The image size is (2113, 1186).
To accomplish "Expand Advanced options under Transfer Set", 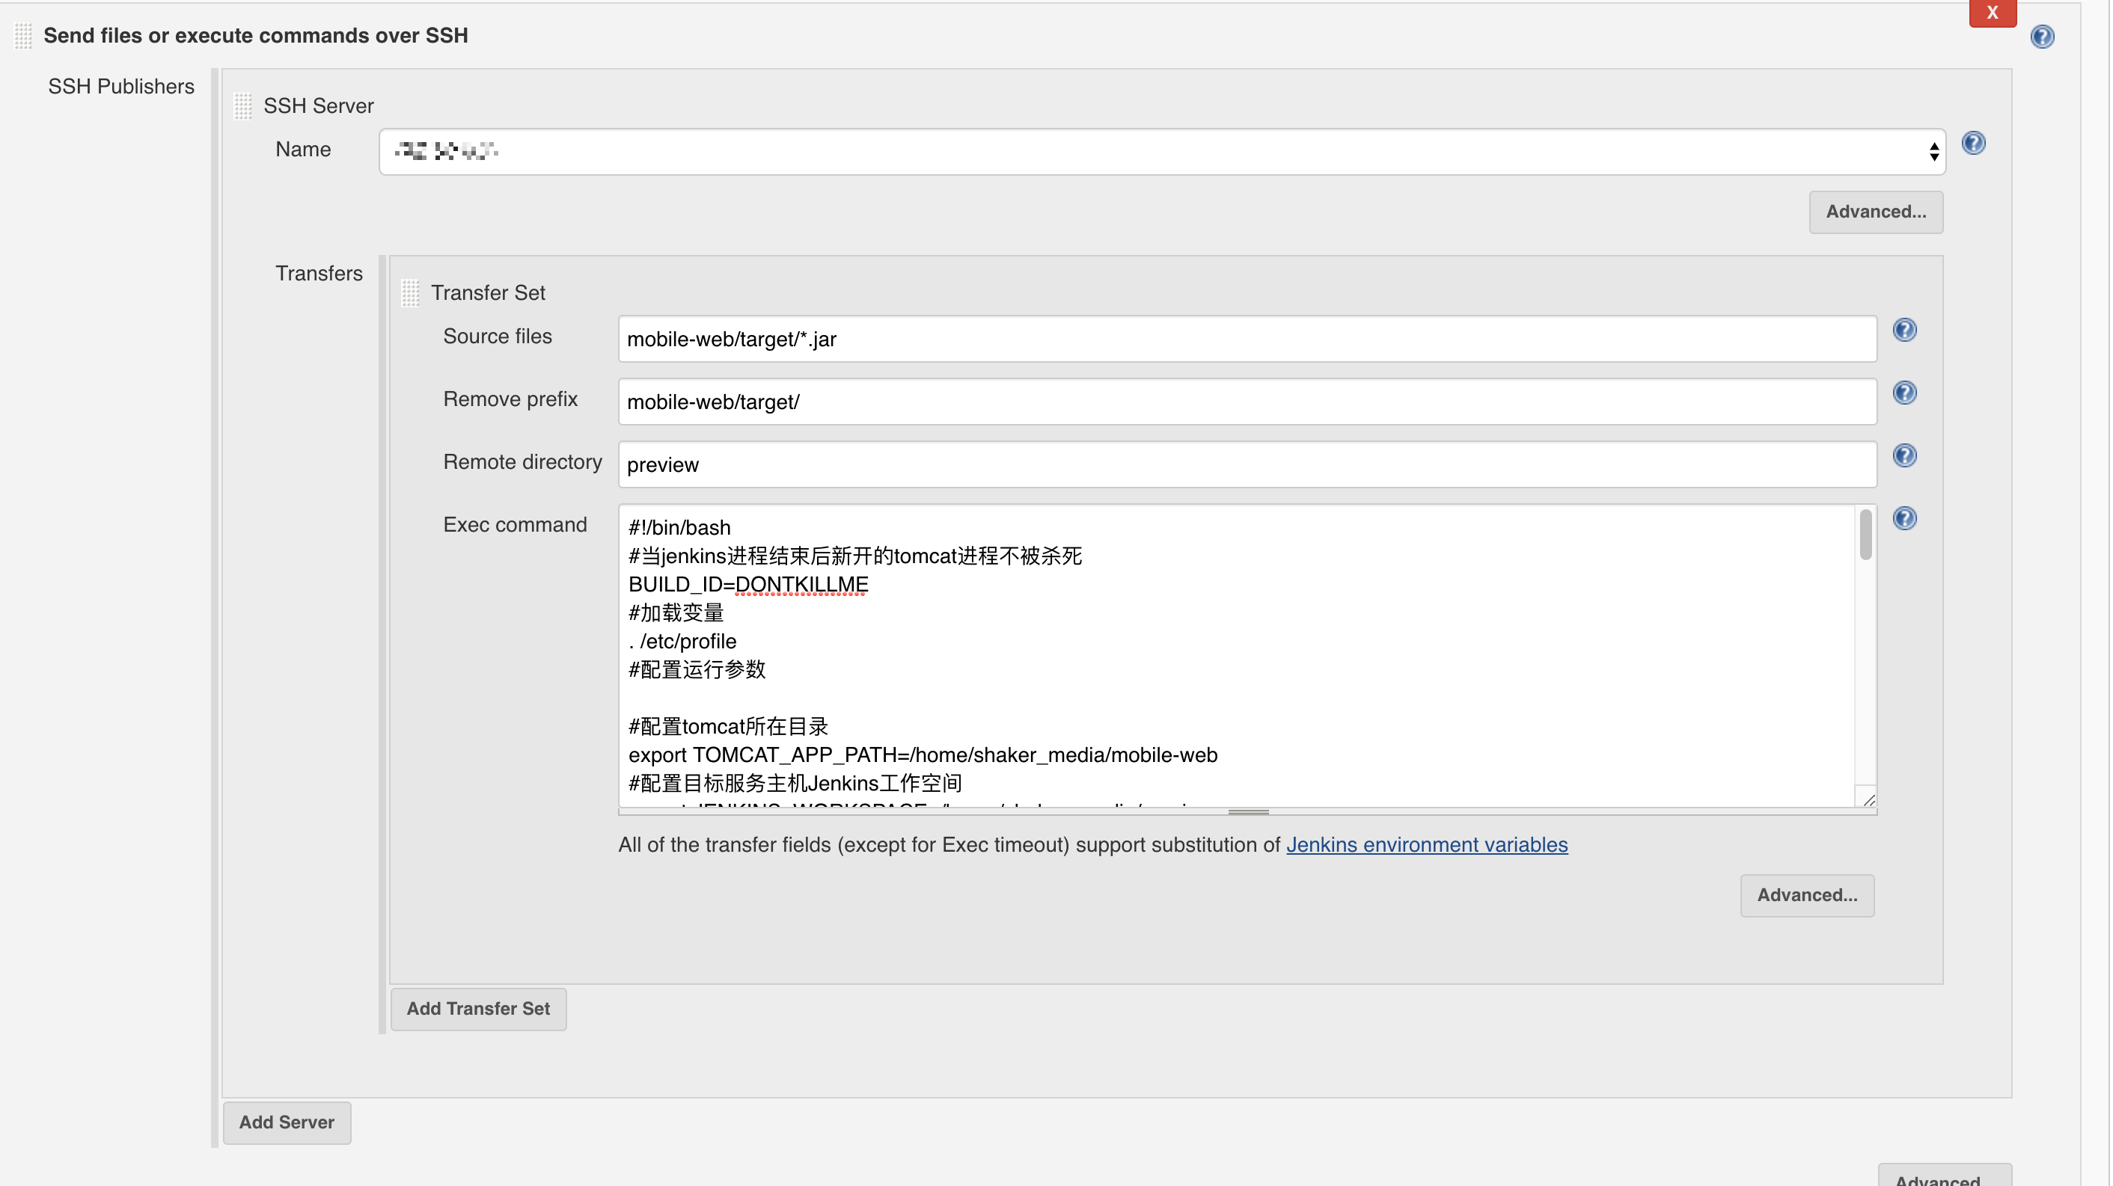I will tap(1806, 896).
